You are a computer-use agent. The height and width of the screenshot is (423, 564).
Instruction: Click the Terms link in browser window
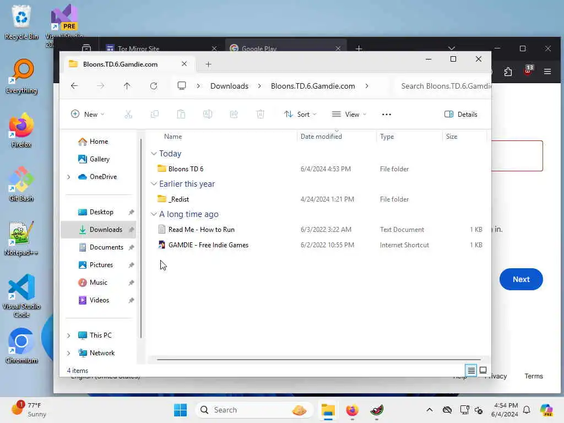point(533,376)
